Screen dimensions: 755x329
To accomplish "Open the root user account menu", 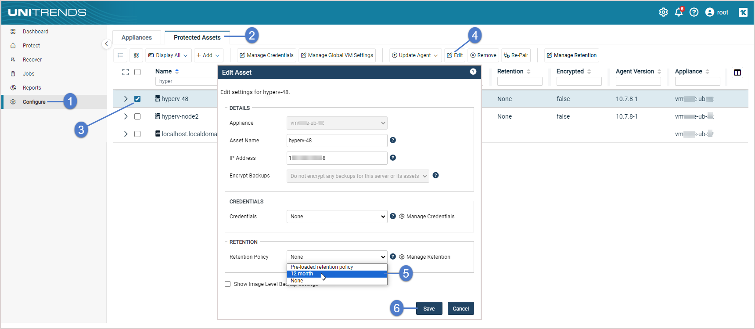I will [717, 12].
